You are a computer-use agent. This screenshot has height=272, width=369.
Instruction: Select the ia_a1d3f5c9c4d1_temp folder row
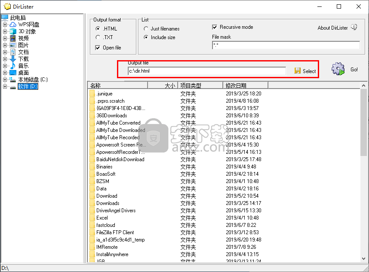click(120, 240)
